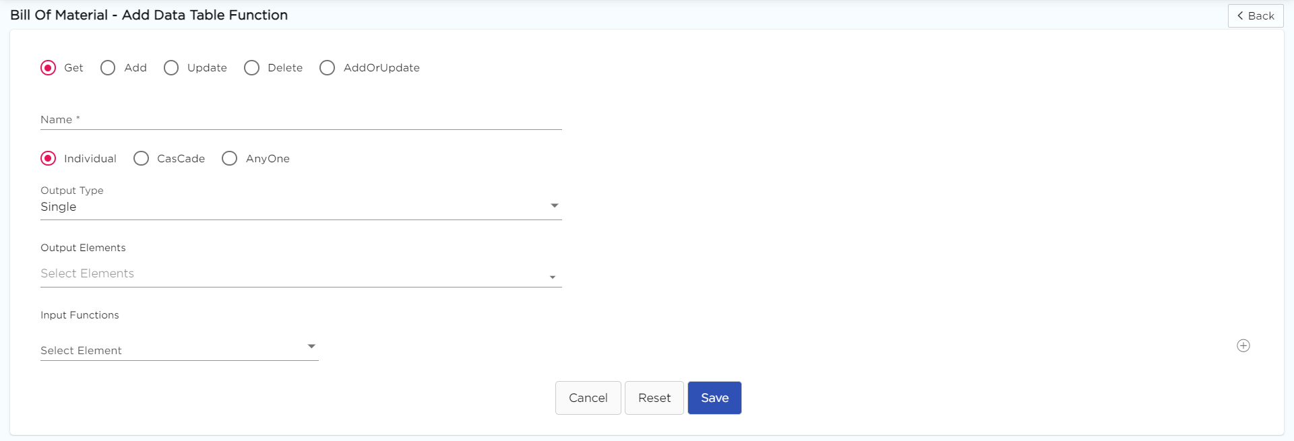Select the Add radio option

click(x=108, y=68)
